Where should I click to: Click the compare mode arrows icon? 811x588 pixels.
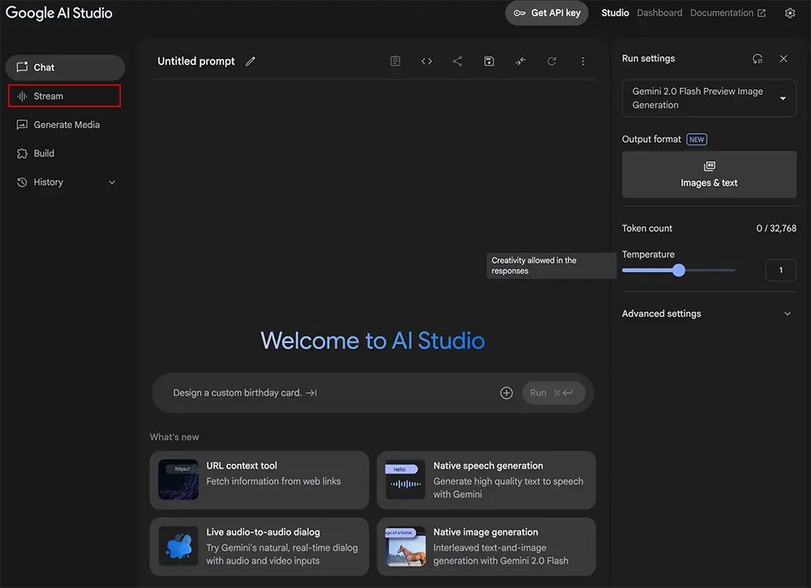(521, 62)
